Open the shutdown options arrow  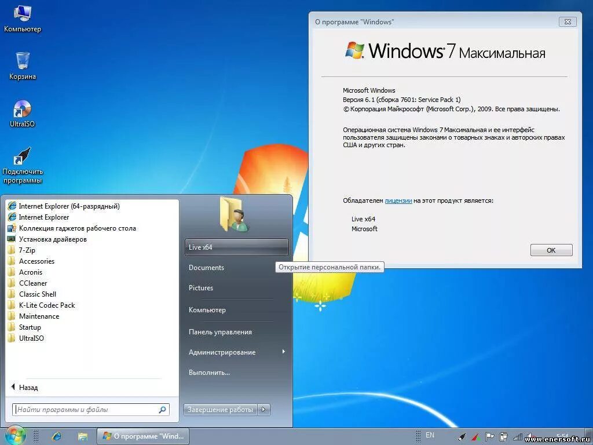tap(264, 409)
